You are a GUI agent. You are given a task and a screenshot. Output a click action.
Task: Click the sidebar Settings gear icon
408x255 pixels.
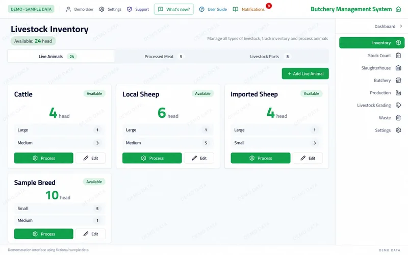[398, 130]
